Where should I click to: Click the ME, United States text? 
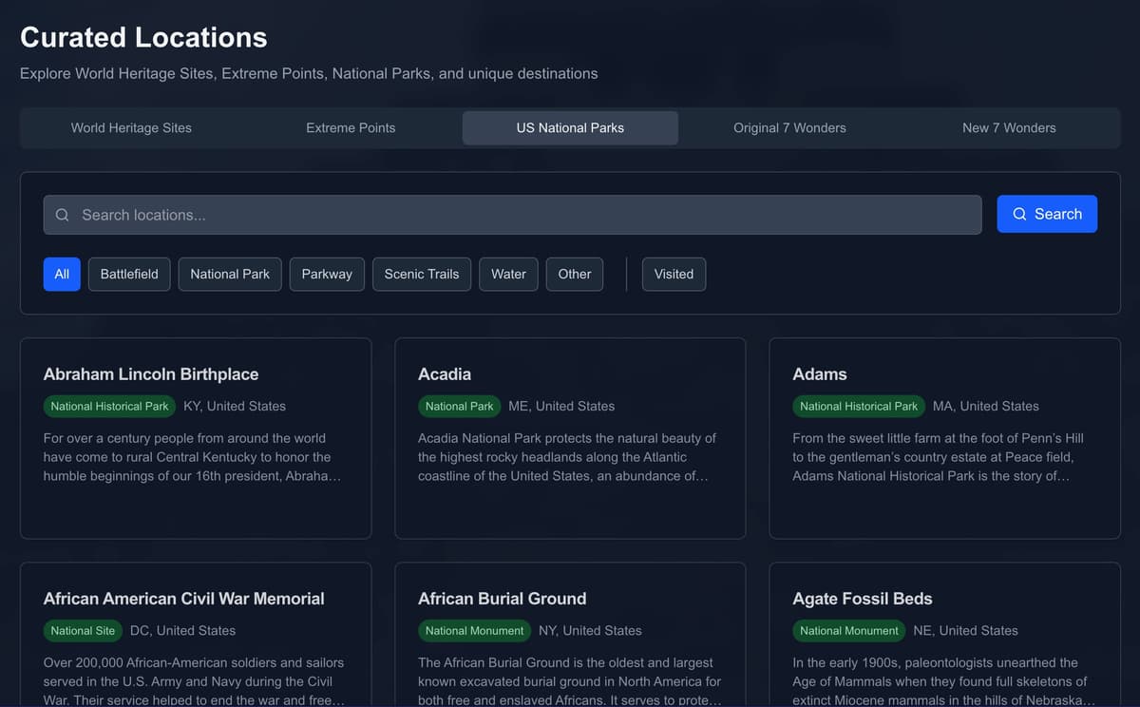[561, 406]
